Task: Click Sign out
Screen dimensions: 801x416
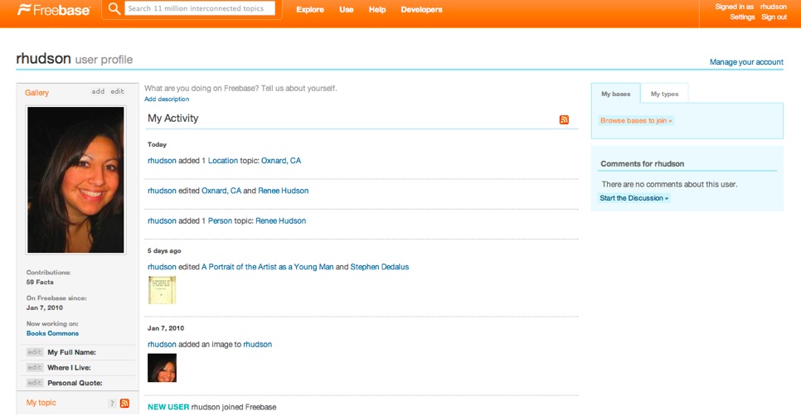Action: click(x=774, y=17)
